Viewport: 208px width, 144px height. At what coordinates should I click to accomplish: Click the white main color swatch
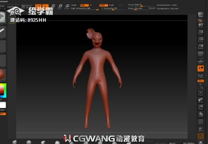point(3,105)
